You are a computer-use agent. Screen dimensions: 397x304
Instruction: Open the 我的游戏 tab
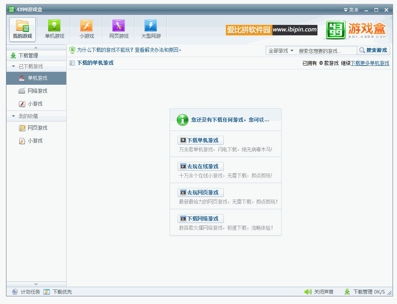point(23,29)
